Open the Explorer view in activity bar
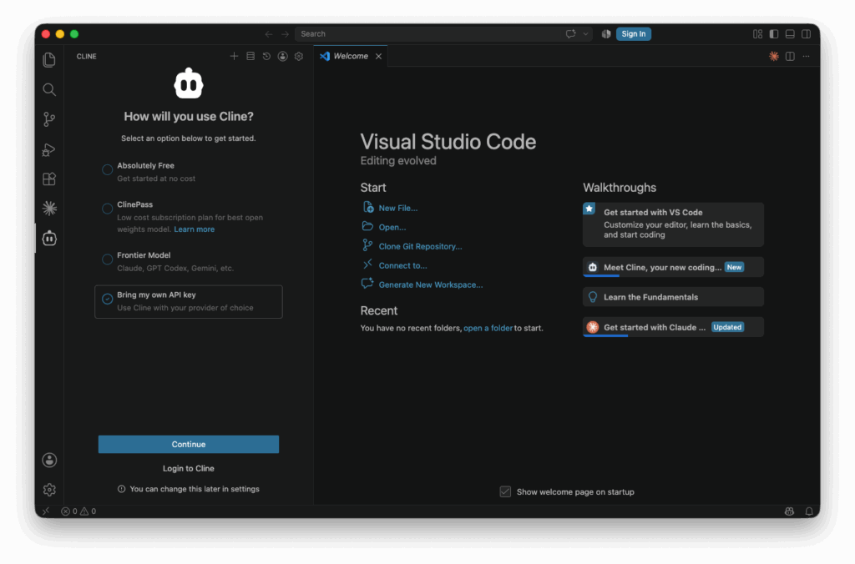 tap(49, 59)
